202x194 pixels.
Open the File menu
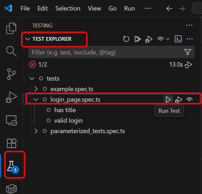[x=25, y=8]
